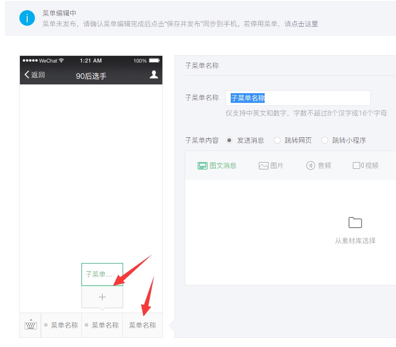Select the 跳转网页 radio option
Image resolution: width=396 pixels, height=347 pixels.
click(x=277, y=140)
